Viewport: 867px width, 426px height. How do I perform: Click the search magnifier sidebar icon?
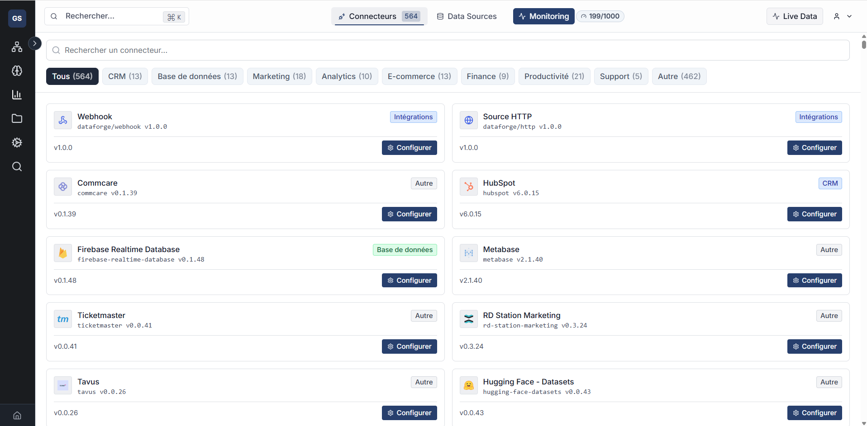pos(17,166)
